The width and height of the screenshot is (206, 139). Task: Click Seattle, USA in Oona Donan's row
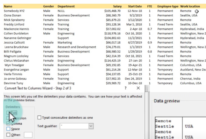tap(189, 15)
